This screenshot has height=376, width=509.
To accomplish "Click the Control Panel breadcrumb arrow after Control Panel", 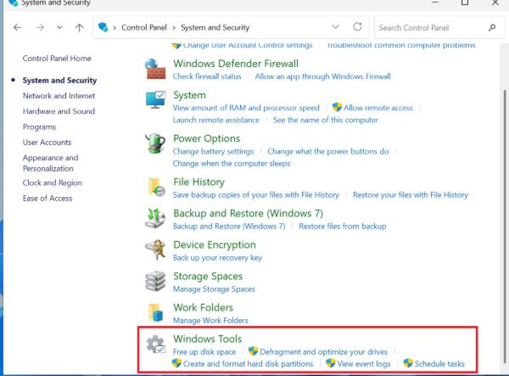I will [x=174, y=28].
